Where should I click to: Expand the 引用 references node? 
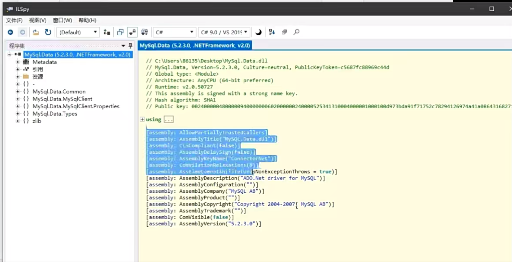18,69
